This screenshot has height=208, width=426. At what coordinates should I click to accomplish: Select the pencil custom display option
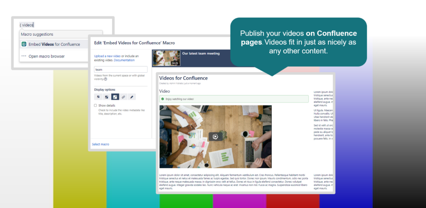click(x=132, y=97)
